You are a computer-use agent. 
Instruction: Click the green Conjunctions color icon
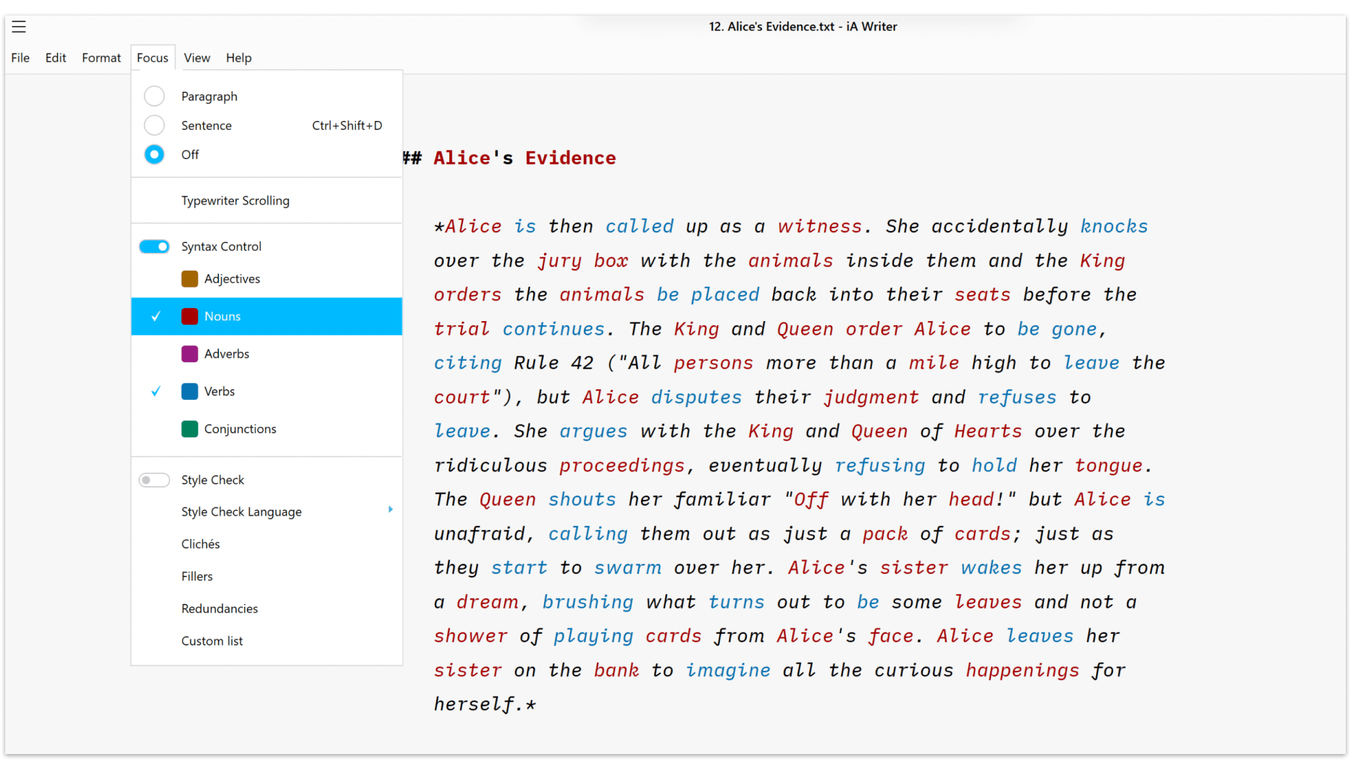tap(189, 429)
